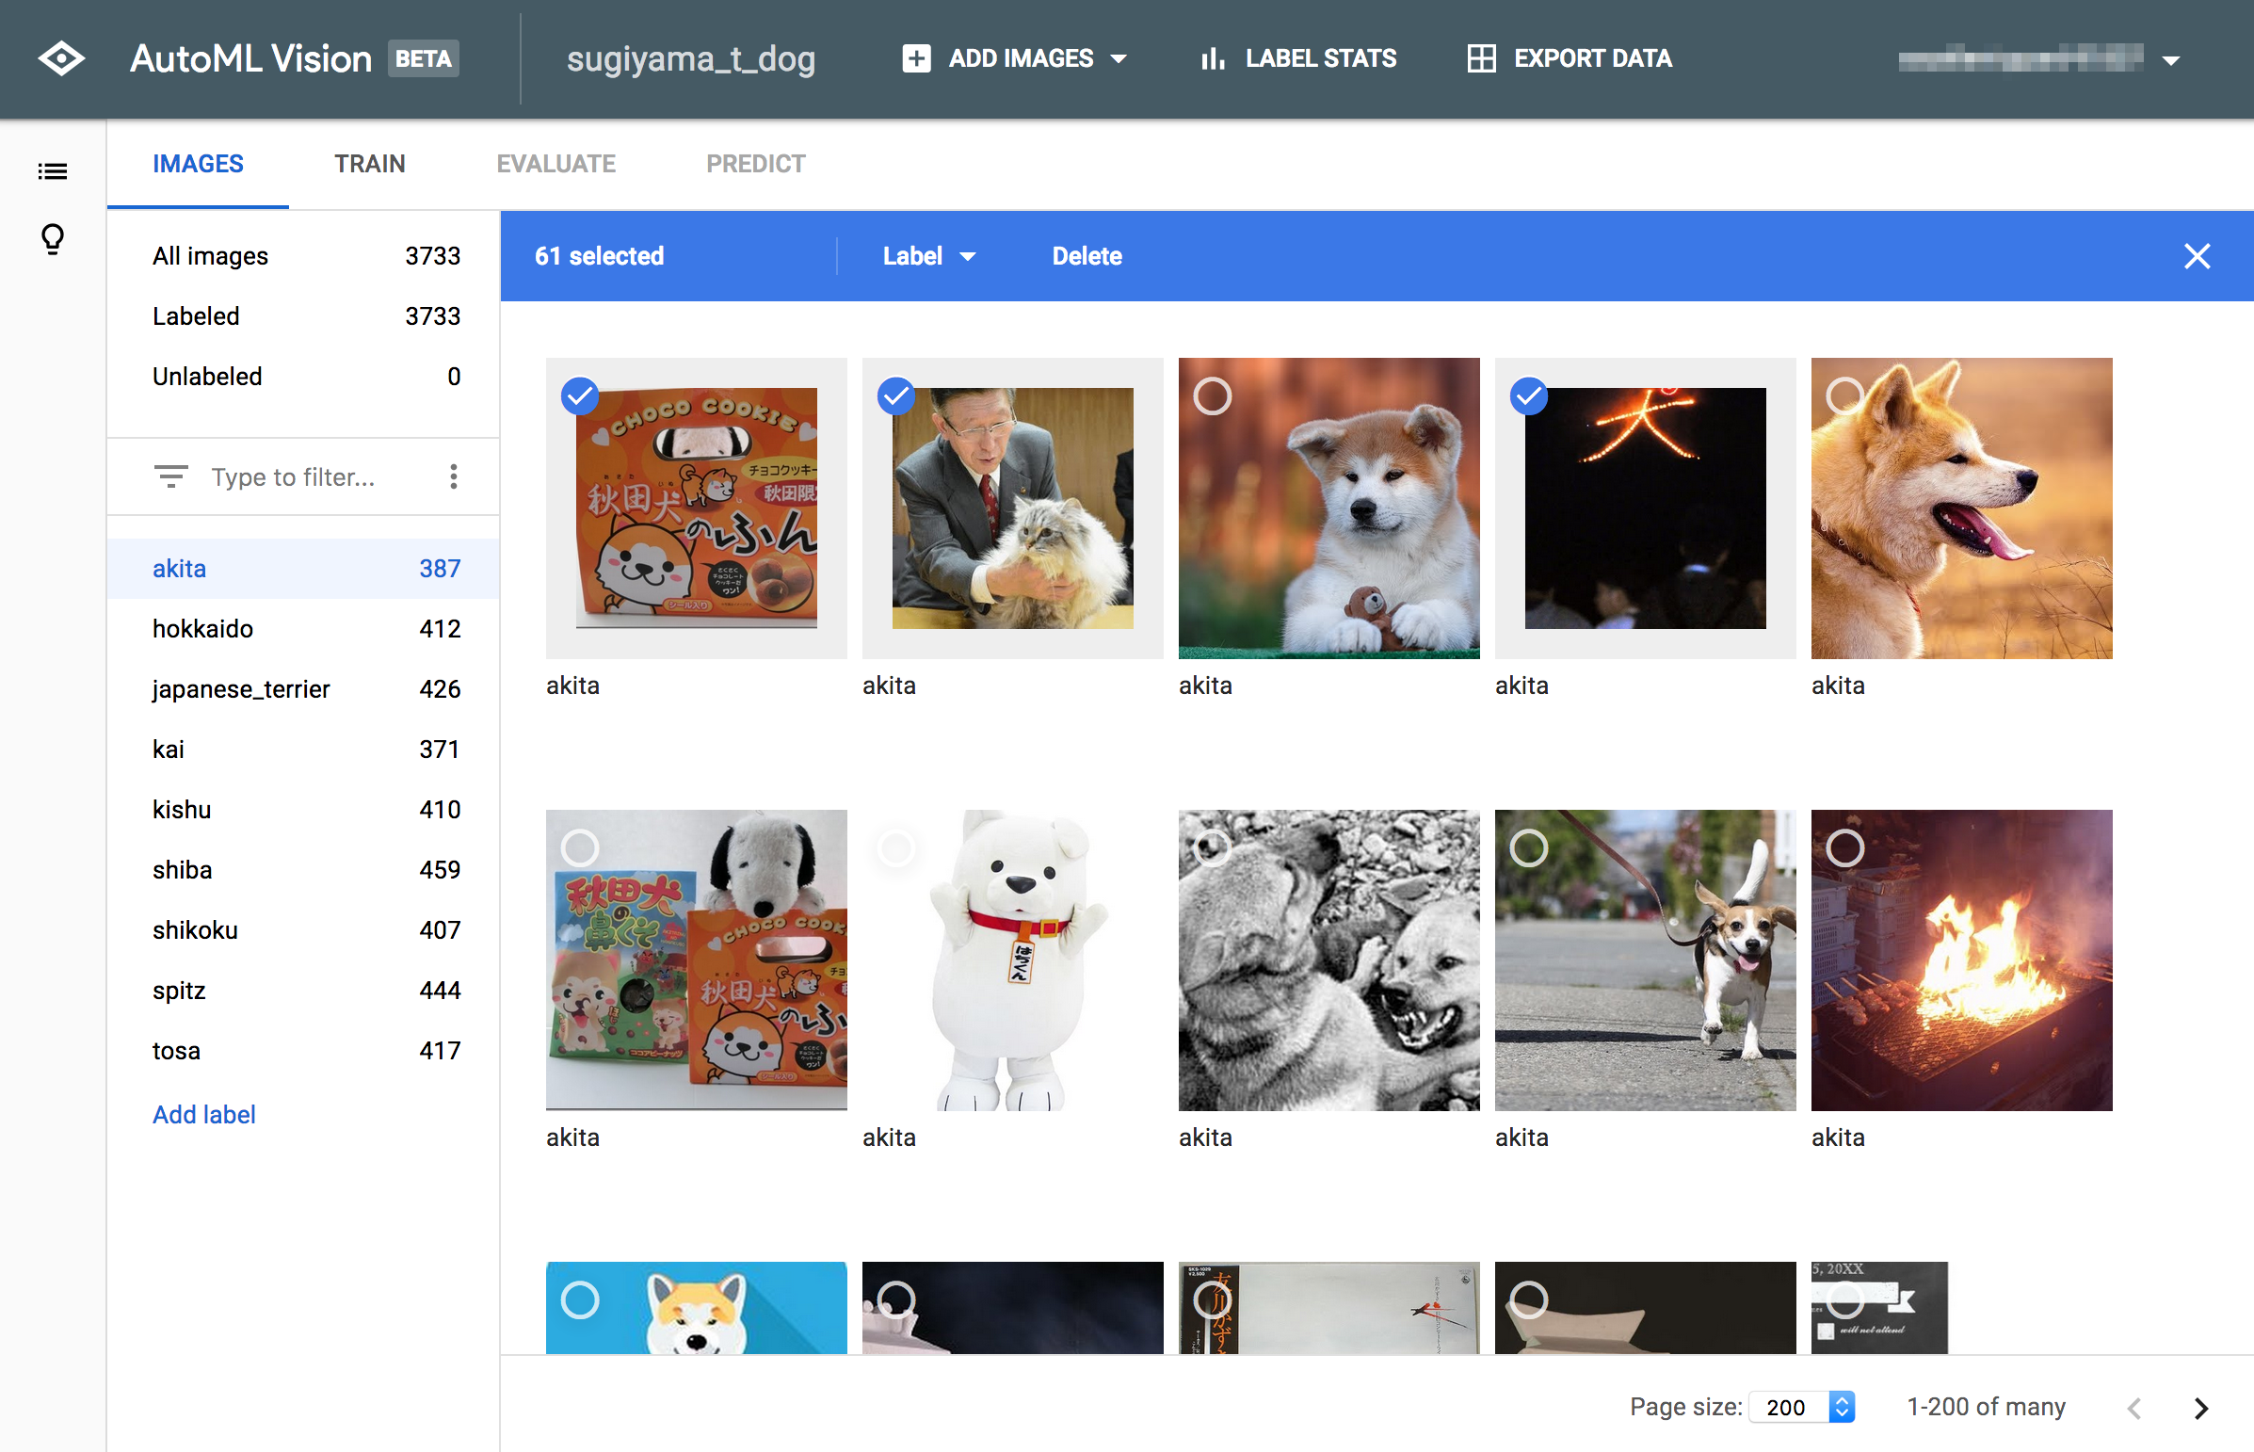Click the Label Stats bar chart icon

coord(1213,58)
